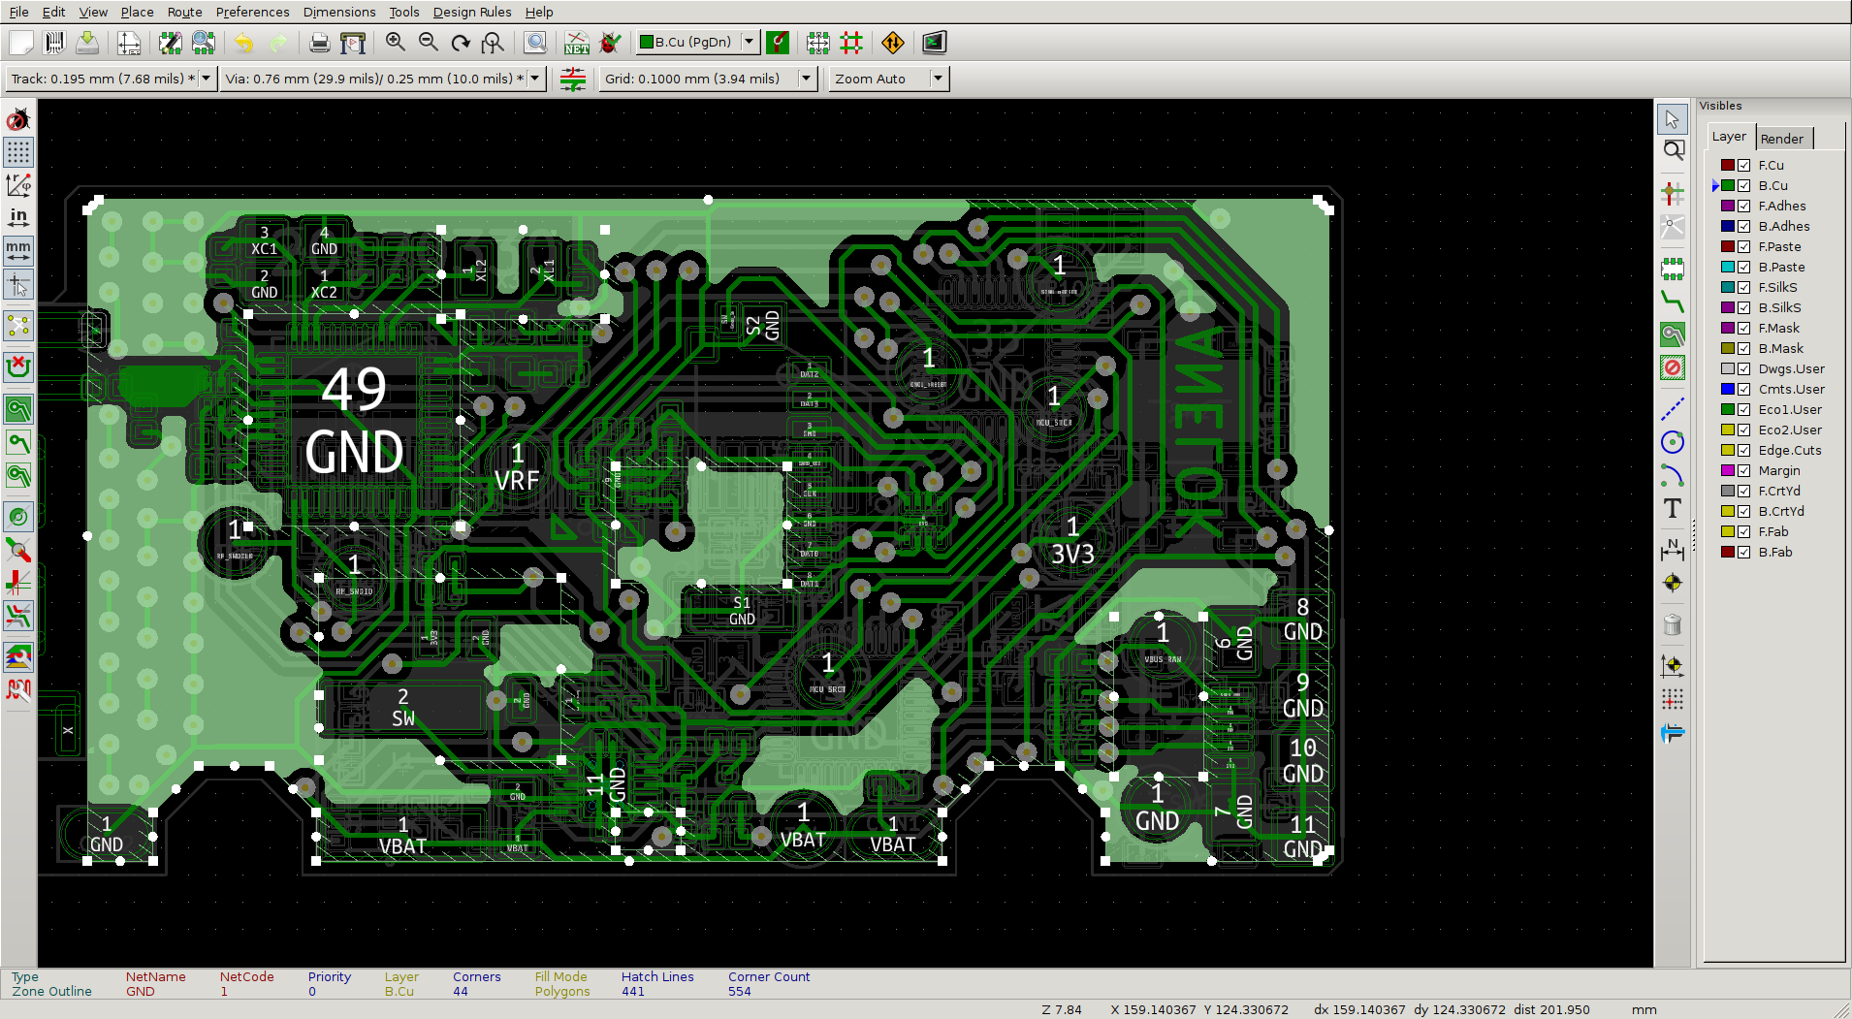The width and height of the screenshot is (1852, 1019).
Task: Open the Route menu
Action: pos(184,12)
